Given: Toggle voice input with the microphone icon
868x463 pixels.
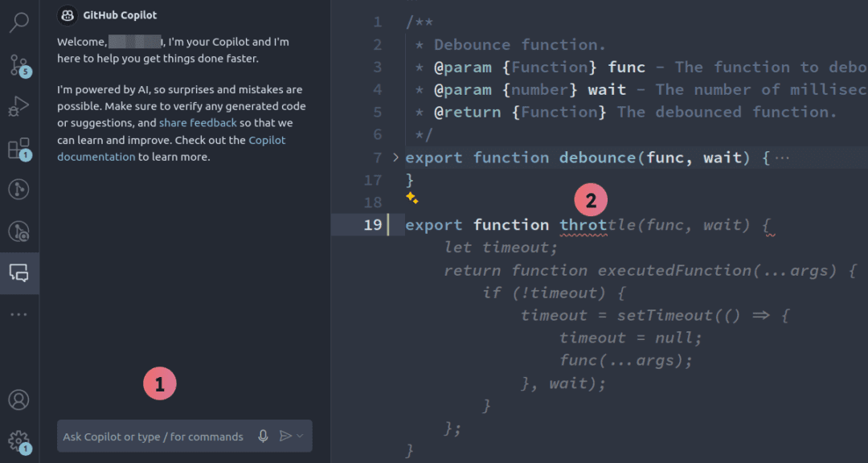Looking at the screenshot, I should click(263, 436).
